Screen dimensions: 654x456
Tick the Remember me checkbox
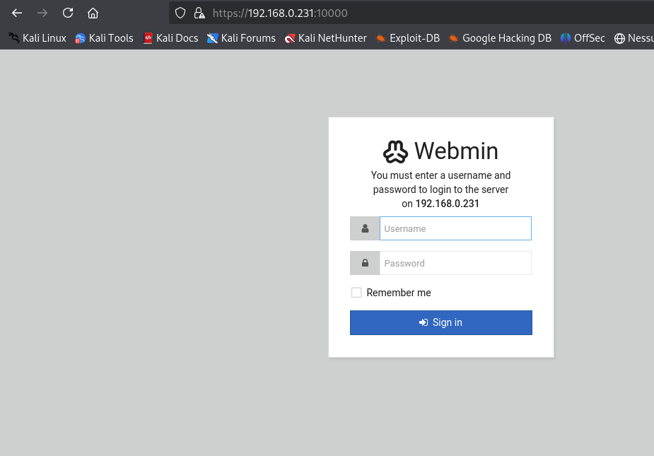point(356,293)
